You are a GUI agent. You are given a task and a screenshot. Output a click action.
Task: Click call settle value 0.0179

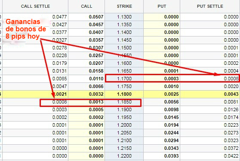click(59, 63)
